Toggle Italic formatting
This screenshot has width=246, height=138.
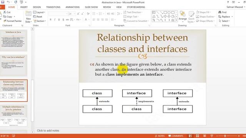55,20
